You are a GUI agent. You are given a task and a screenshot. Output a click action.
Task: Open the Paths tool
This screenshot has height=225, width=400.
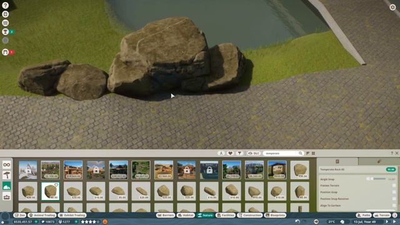click(364, 215)
